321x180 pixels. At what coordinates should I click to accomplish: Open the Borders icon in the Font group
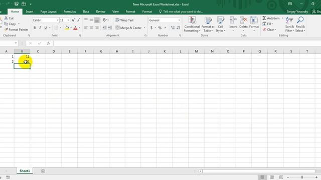tap(56, 28)
